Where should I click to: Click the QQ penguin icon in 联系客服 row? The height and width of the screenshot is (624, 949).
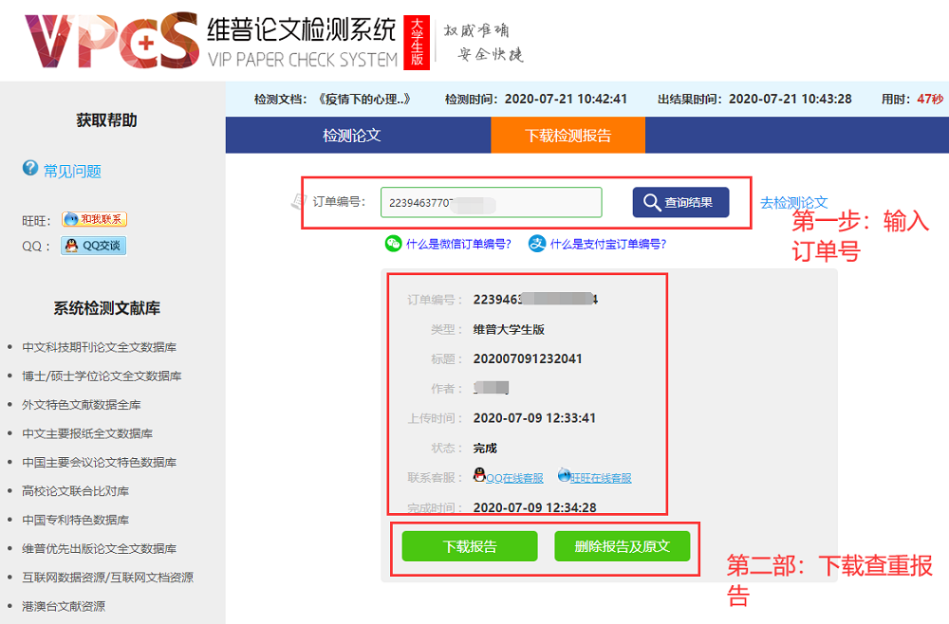tap(479, 475)
